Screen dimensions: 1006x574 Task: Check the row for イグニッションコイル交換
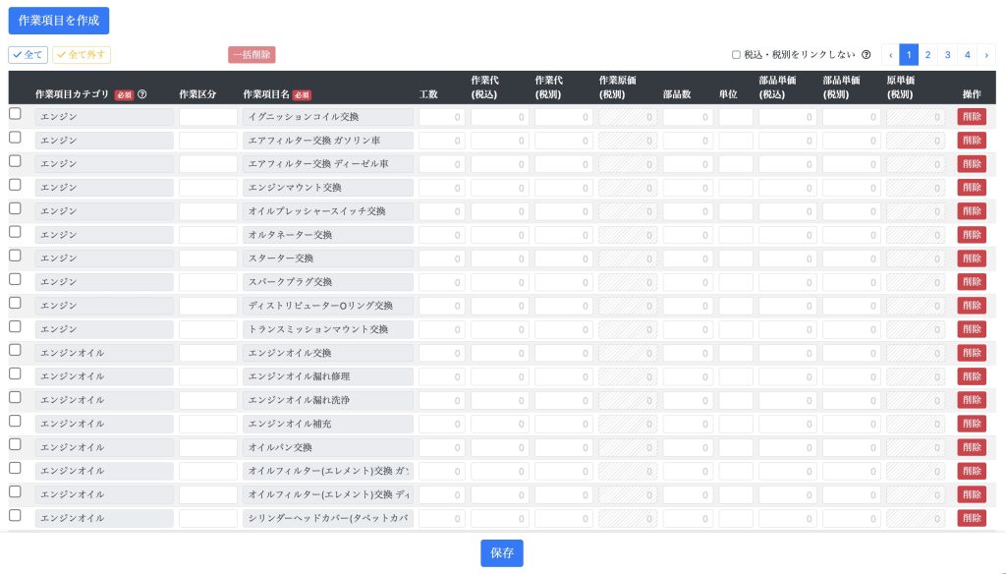tap(15, 114)
